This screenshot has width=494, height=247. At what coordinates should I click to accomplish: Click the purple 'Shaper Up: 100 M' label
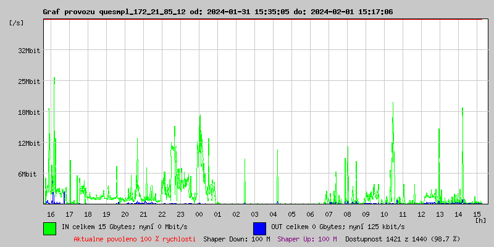(x=307, y=239)
